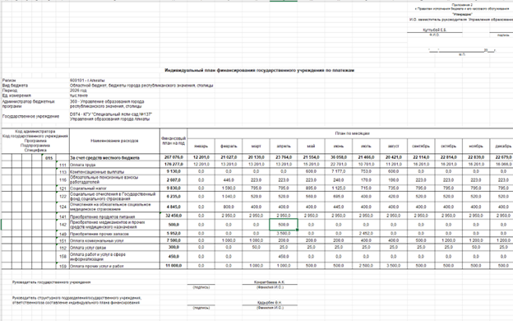The image size is (513, 321).
Task: Select the август value 3 500,0 for прочих услуг
Action: 393,266
